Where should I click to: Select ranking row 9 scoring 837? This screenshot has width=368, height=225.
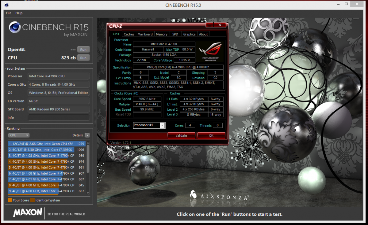(x=47, y=191)
